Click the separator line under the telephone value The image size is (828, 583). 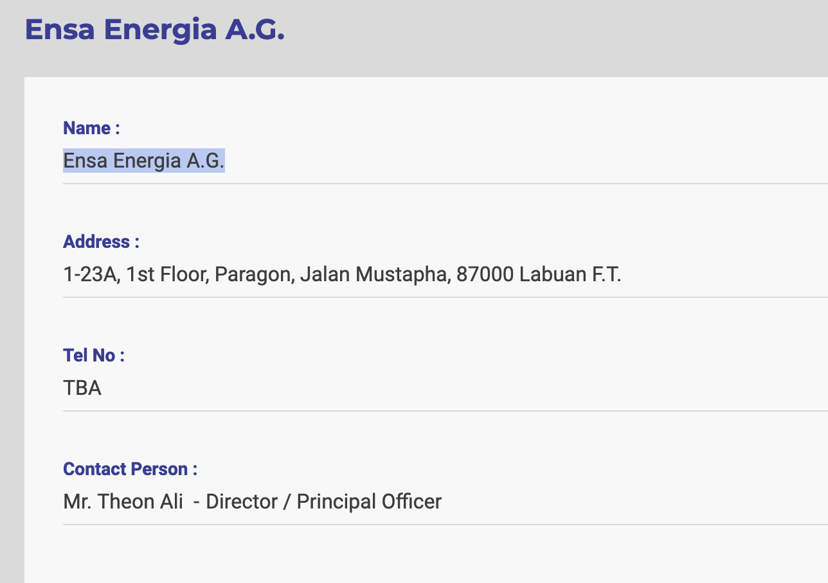point(446,411)
